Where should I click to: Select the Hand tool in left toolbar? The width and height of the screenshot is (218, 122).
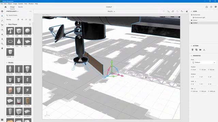tap(2, 48)
